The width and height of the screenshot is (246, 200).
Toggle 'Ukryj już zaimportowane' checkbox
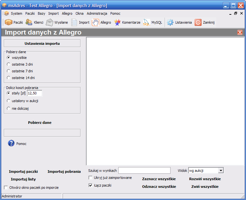[x=90, y=178]
